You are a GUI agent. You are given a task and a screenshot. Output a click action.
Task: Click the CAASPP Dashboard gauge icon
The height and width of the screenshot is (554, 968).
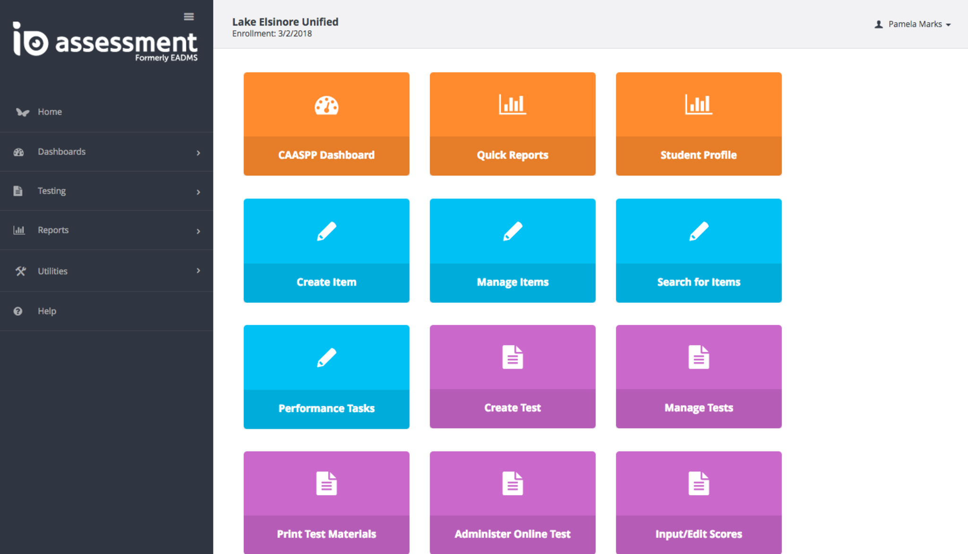326,106
